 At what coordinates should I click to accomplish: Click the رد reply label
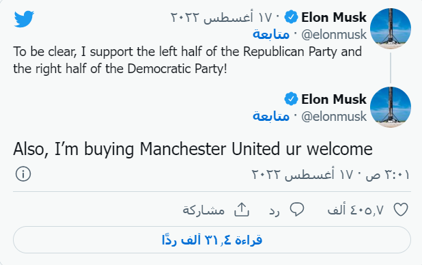point(275,210)
